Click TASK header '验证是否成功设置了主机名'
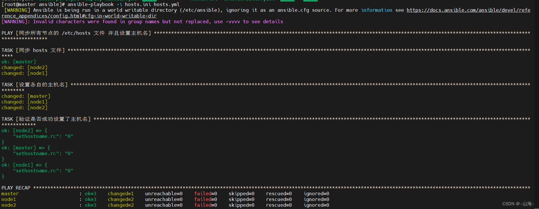 click(46, 119)
